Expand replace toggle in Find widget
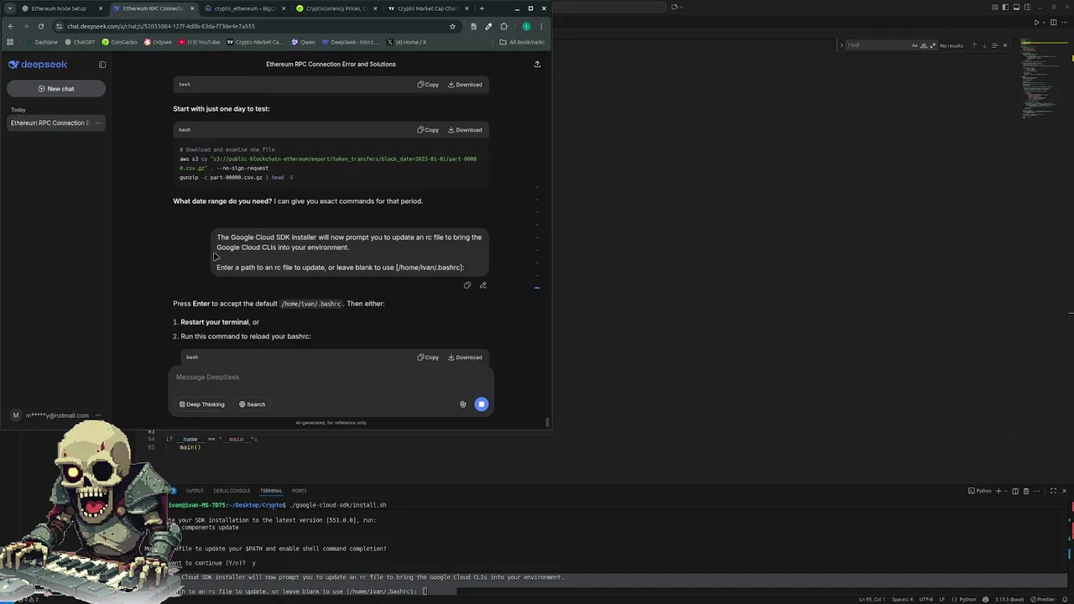This screenshot has height=604, width=1074. point(842,45)
